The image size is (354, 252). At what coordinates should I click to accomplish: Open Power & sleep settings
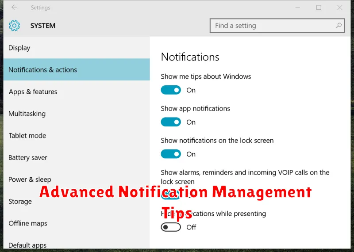click(77, 179)
